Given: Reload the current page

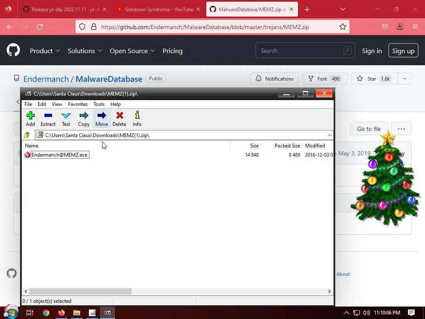Looking at the screenshot, I should 40,27.
